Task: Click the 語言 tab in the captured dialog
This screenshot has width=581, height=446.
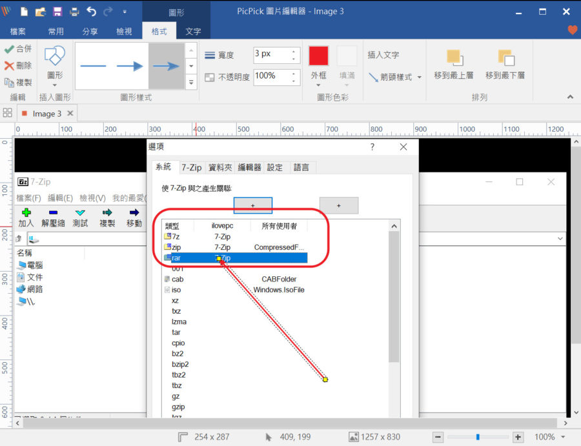Action: (x=301, y=167)
